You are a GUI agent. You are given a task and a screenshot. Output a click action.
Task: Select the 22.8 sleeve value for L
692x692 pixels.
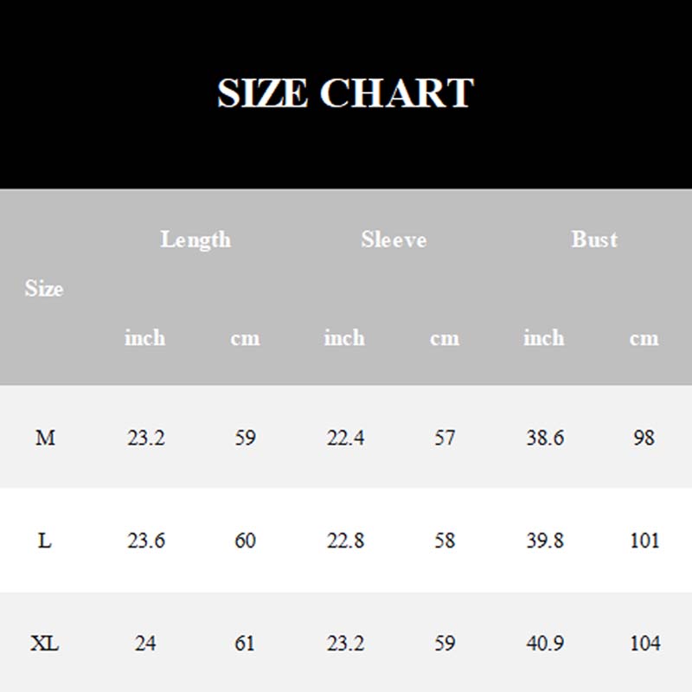[x=345, y=541]
